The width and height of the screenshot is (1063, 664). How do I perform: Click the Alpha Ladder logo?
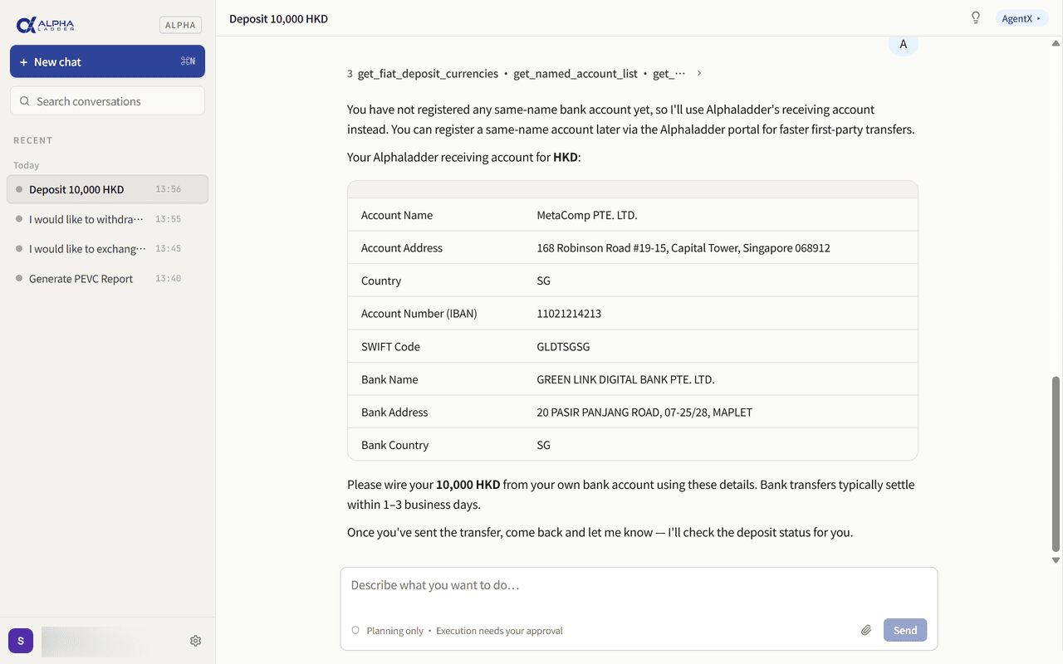click(x=45, y=25)
